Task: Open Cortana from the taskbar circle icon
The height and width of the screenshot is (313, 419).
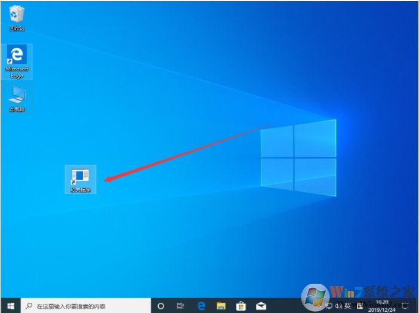Action: [161, 306]
